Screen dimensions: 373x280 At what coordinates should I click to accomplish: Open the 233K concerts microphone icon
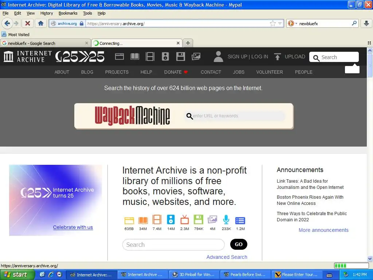226,219
